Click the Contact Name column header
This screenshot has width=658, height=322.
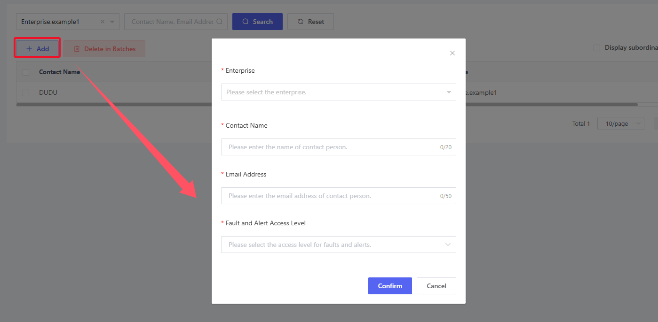(59, 72)
